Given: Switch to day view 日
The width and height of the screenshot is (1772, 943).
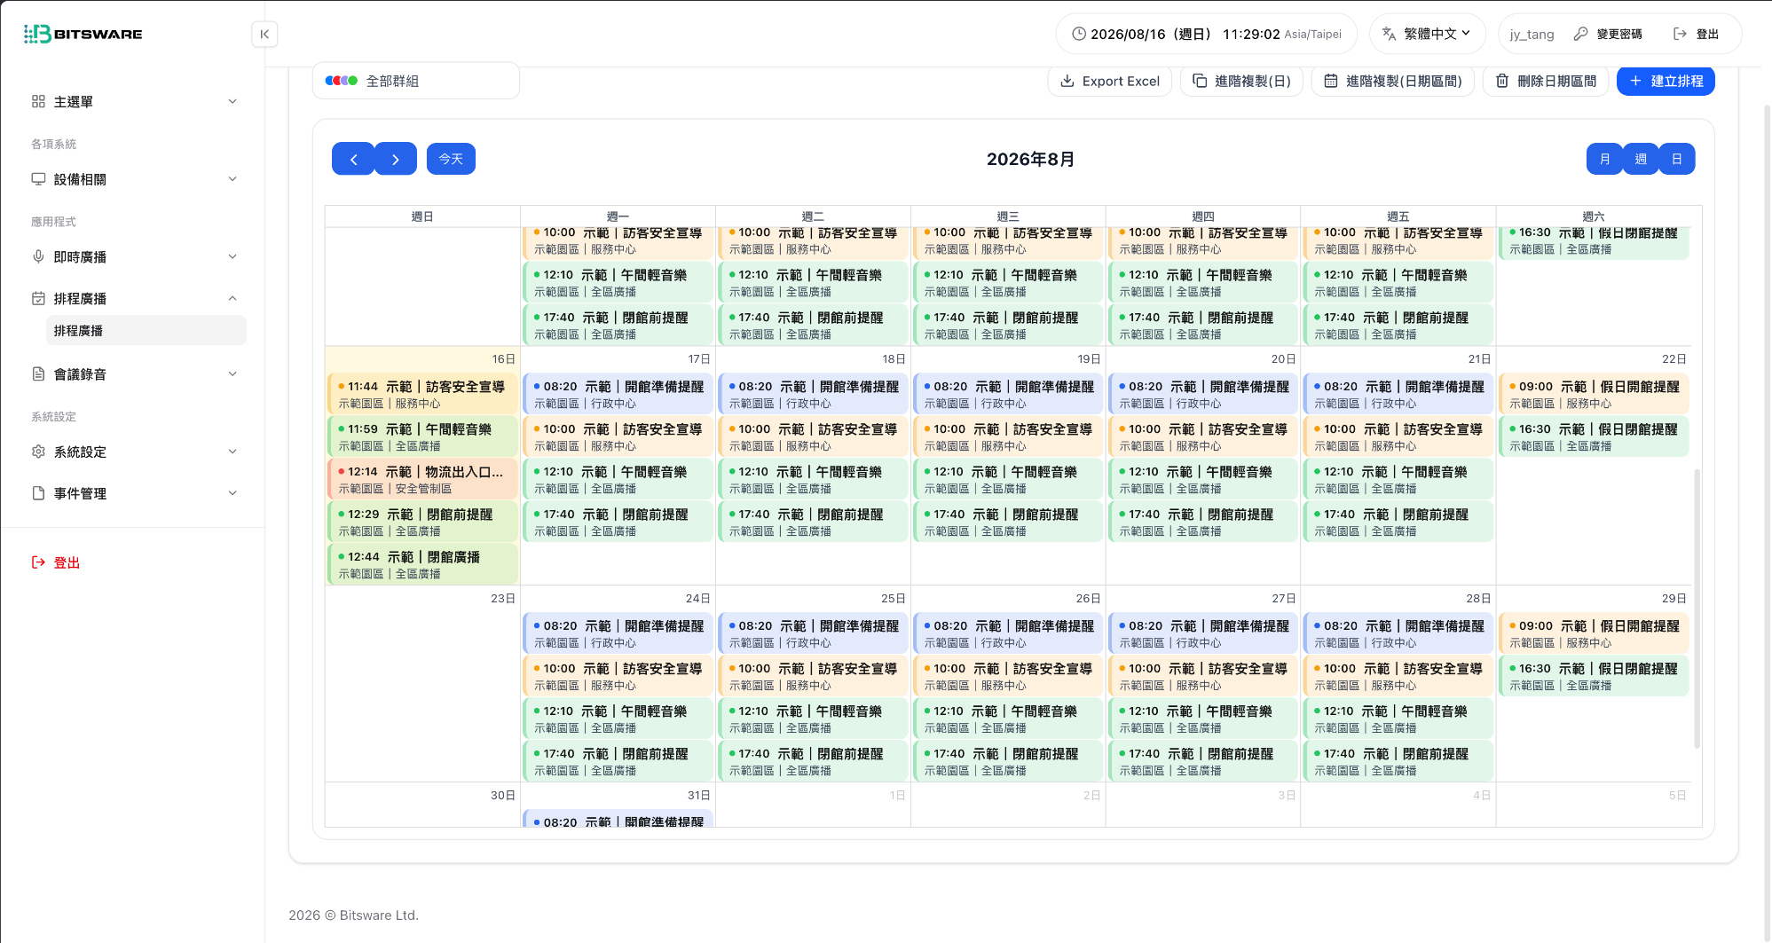Looking at the screenshot, I should click(1676, 159).
